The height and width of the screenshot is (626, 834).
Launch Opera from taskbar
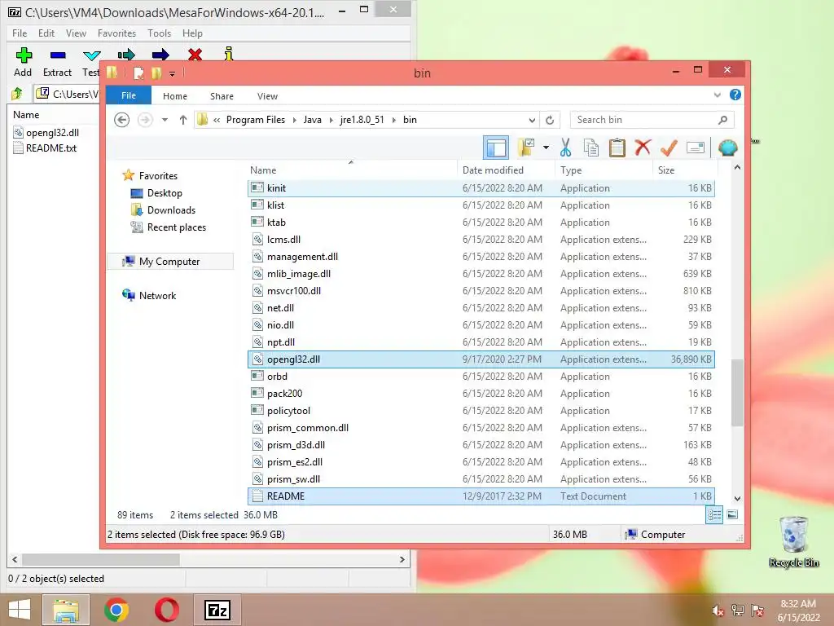tap(166, 610)
